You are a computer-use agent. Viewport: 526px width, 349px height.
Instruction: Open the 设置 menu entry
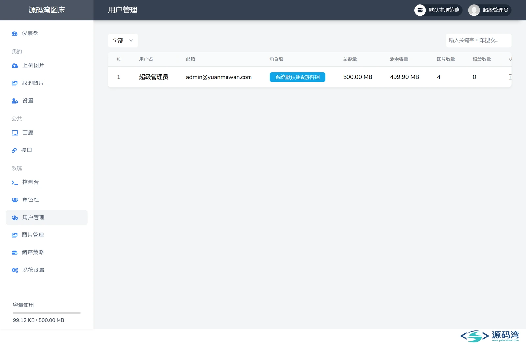47,101
